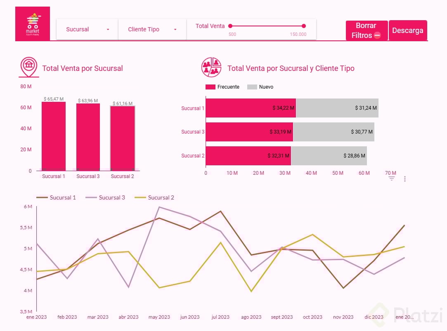Image resolution: width=447 pixels, height=331 pixels.
Task: Click the Descarga button
Action: coord(408,31)
